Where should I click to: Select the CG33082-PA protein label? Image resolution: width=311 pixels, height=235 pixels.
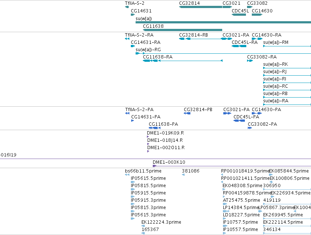(262, 124)
